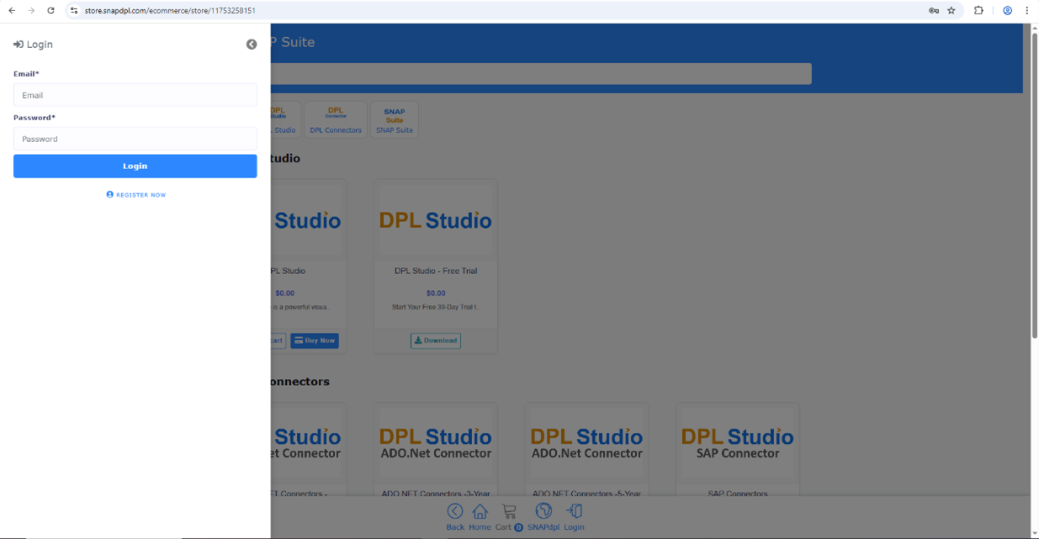Image resolution: width=1039 pixels, height=539 pixels.
Task: Download DPL Studio Free Trial
Action: 436,341
